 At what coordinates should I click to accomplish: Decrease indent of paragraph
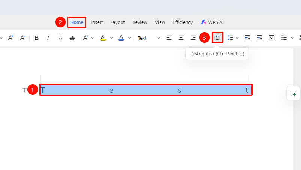click(x=247, y=38)
